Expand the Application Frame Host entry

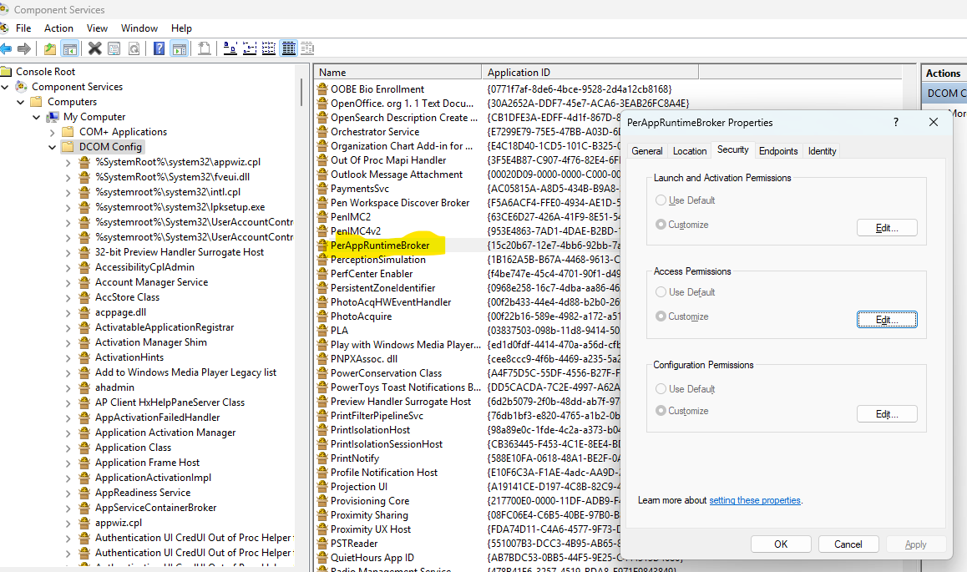pos(68,463)
